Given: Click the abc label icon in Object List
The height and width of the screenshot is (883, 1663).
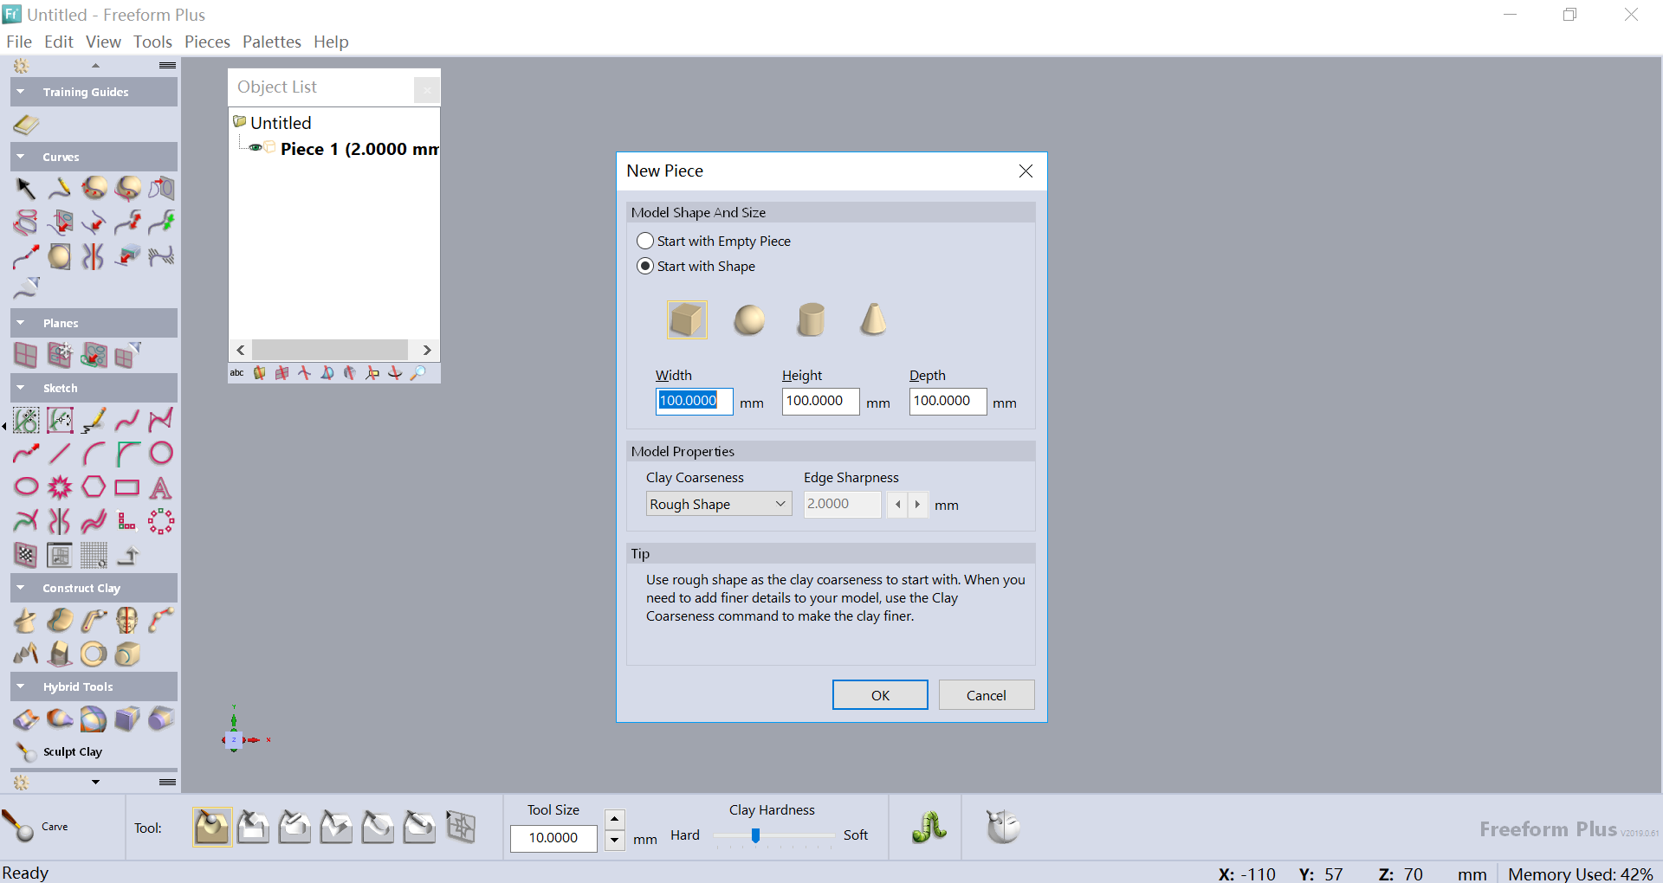Looking at the screenshot, I should tap(236, 373).
